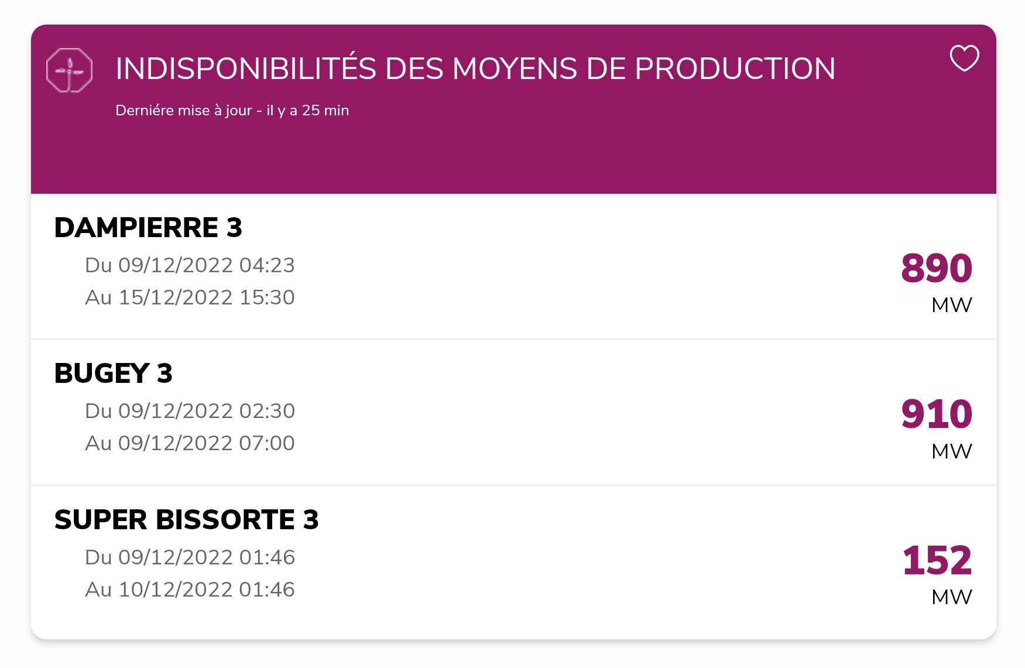This screenshot has height=668, width=1025.
Task: Click MW unit under 890
Action: point(952,305)
